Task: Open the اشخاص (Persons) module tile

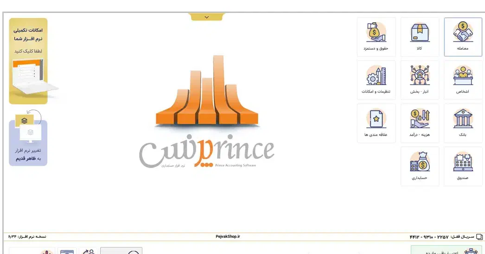Action: point(463,80)
